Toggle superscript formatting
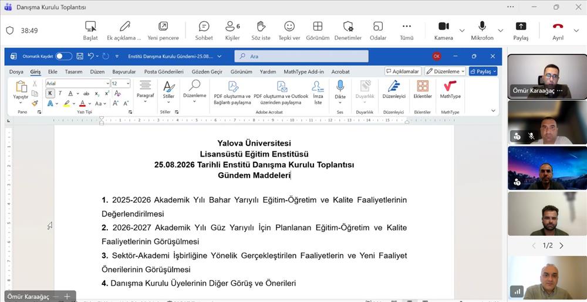Screen dimensions: 587x302 point(107,93)
